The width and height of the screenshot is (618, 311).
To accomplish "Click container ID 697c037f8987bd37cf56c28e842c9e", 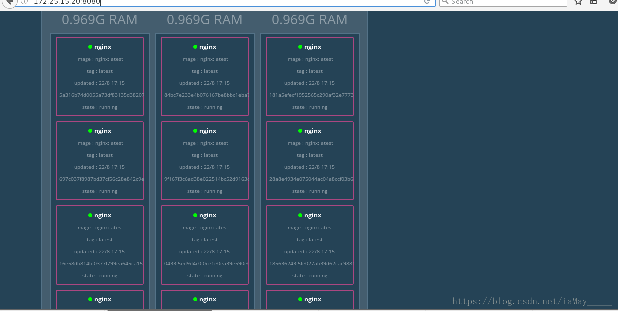I will tap(101, 179).
